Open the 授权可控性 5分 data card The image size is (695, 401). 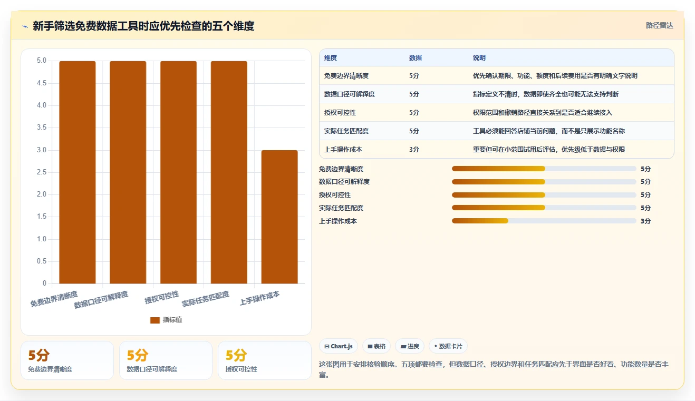(264, 360)
